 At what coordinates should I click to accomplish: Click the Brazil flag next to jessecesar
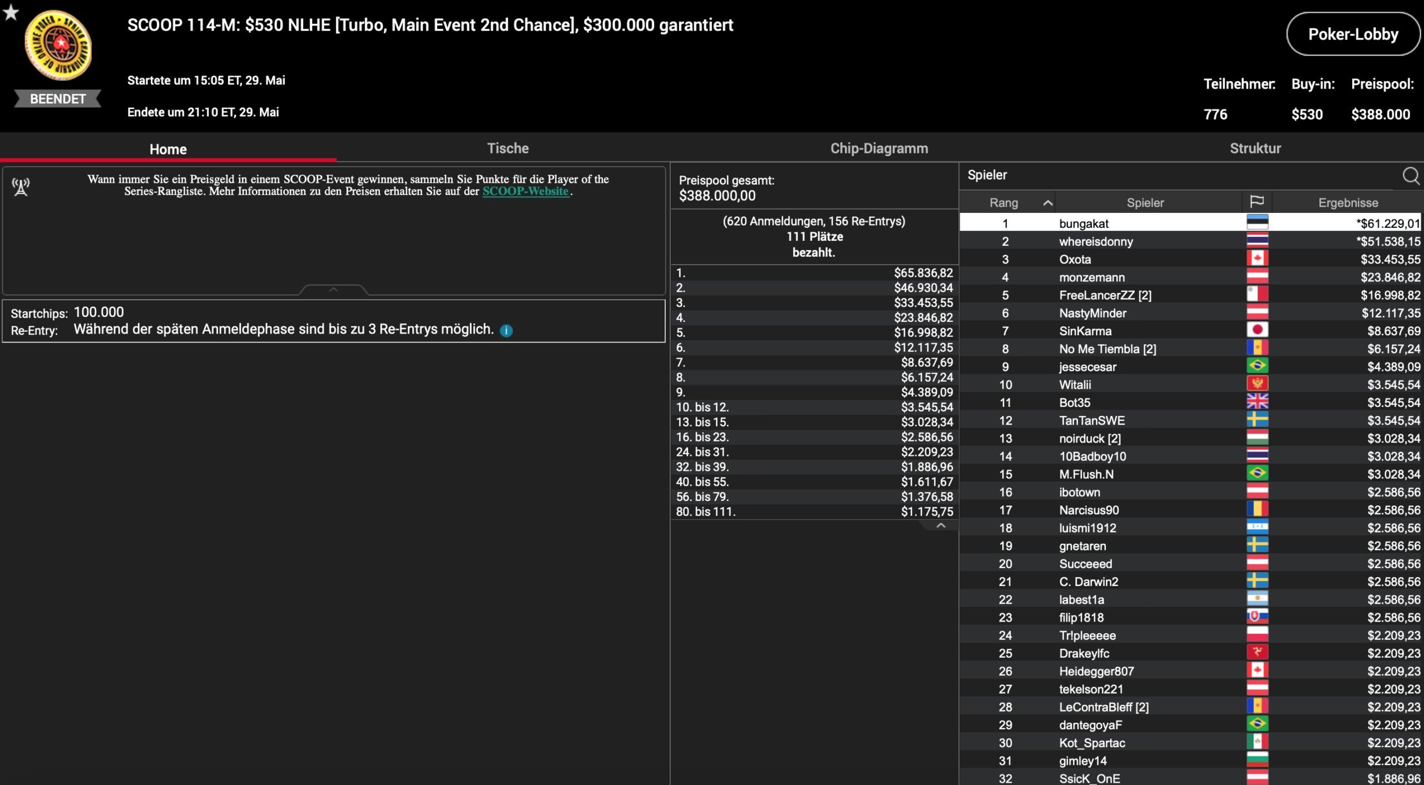point(1257,366)
